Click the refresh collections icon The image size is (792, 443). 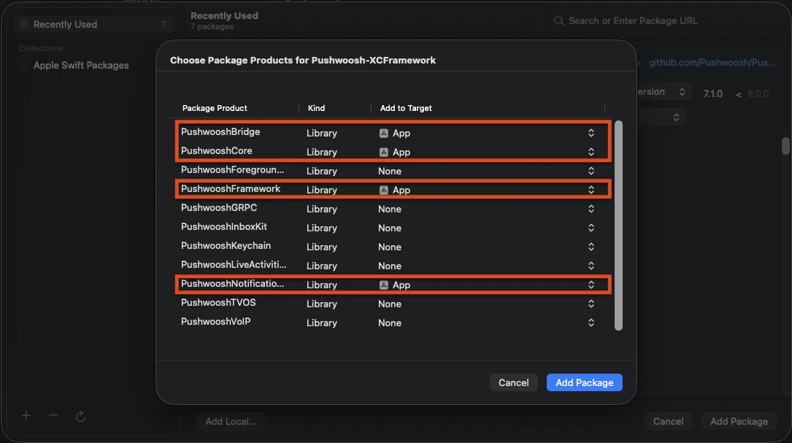[80, 416]
